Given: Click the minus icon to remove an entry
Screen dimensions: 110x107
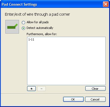Looking at the screenshot, I should point(41,89).
